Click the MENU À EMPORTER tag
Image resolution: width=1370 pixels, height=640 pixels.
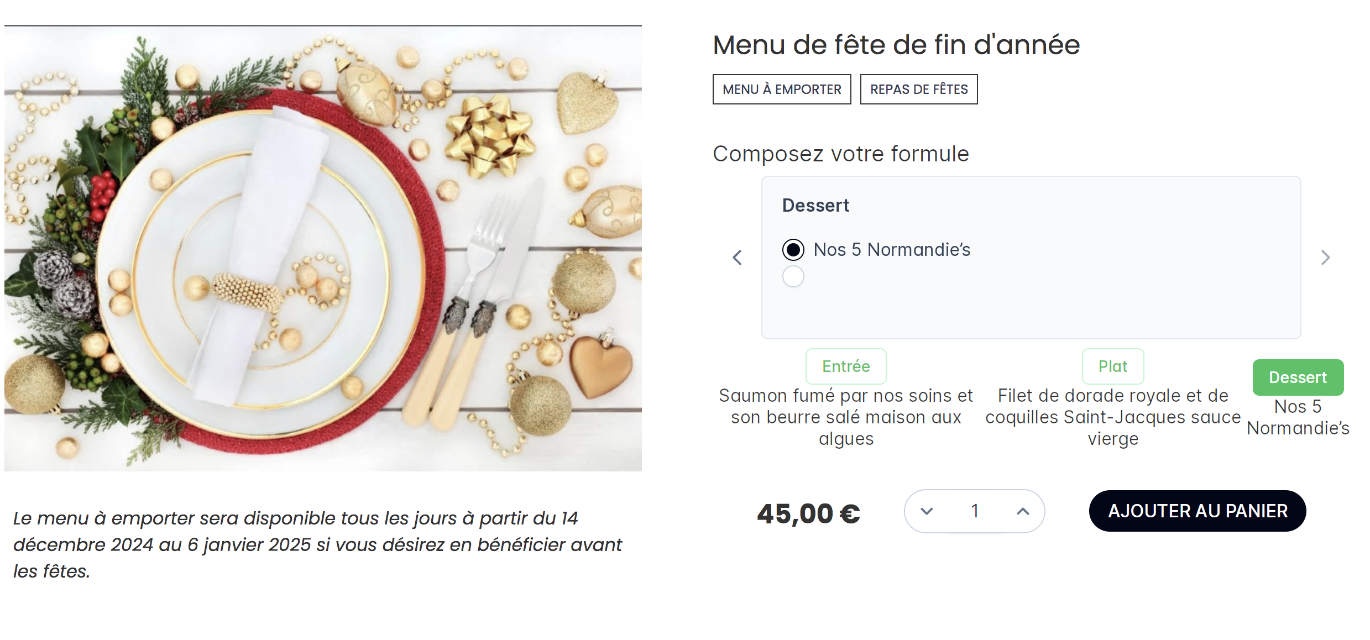(x=782, y=90)
